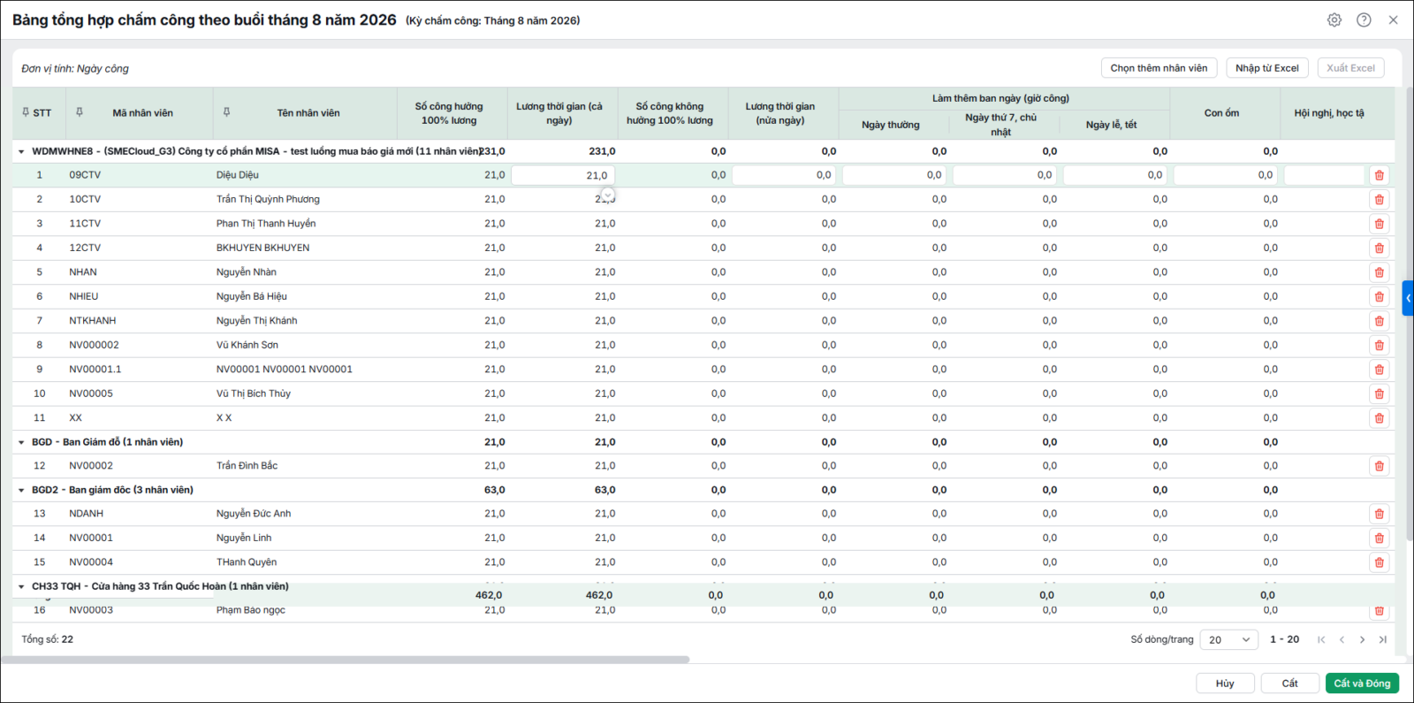Jump to last page icon
The width and height of the screenshot is (1414, 703).
click(1383, 639)
